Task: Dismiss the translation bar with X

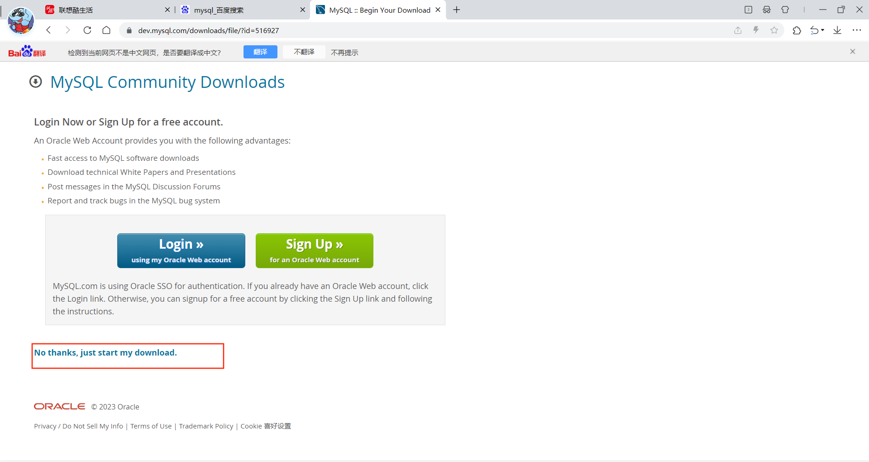Action: 853,52
